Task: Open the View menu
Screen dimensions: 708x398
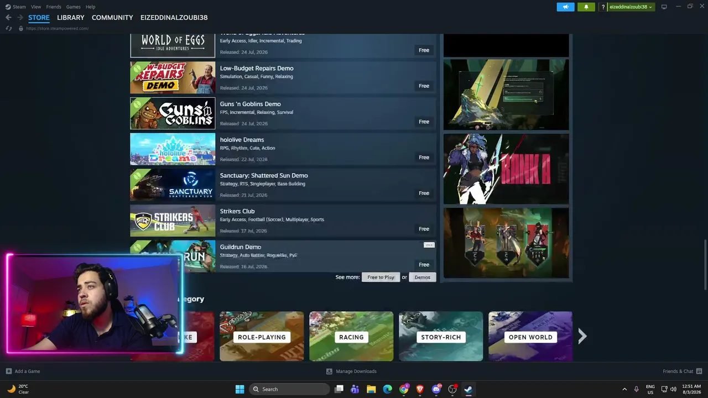Action: [x=36, y=7]
